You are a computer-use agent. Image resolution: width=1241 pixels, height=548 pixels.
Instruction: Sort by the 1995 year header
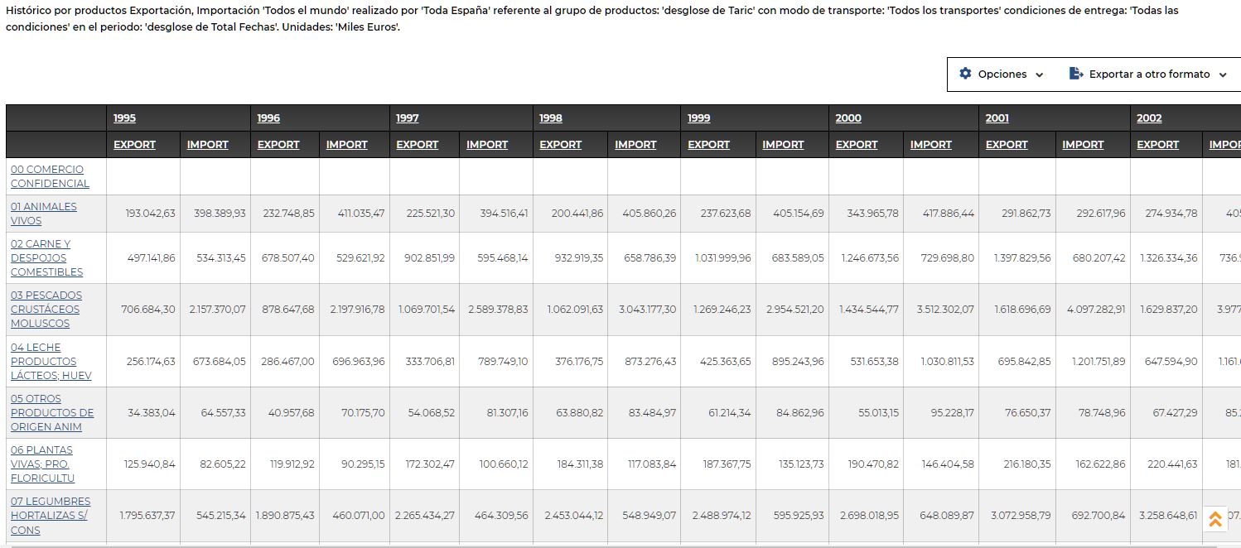tap(124, 118)
